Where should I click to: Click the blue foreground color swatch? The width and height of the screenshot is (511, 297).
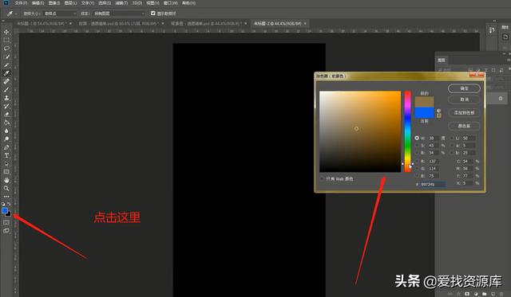5,211
